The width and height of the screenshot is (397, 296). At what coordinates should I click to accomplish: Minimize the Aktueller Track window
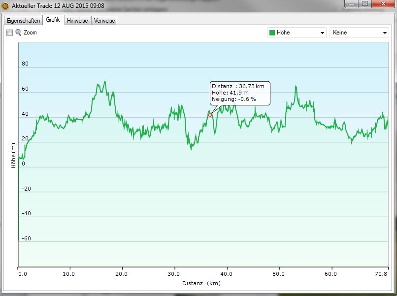click(x=351, y=4)
